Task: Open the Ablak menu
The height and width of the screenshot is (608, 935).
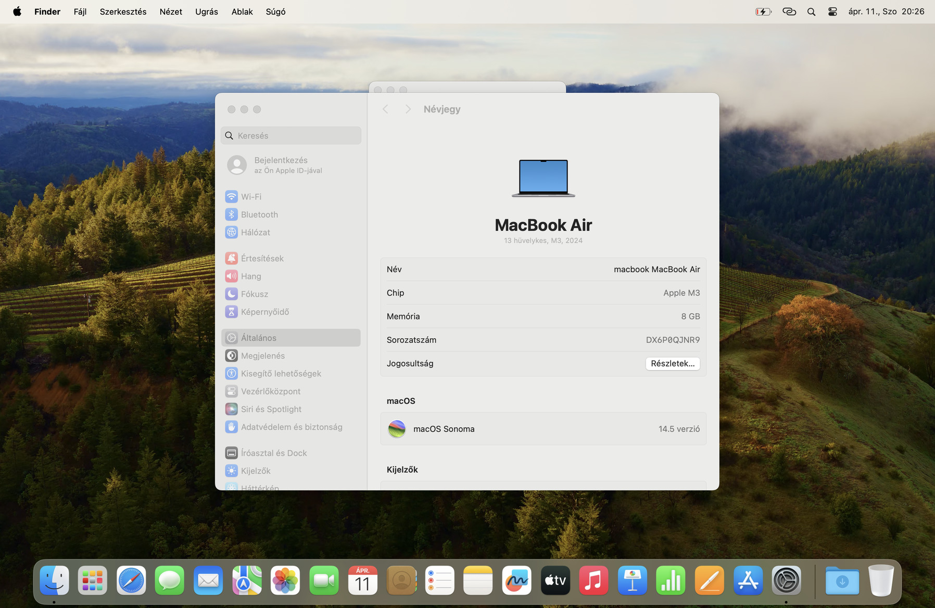Action: (x=242, y=11)
